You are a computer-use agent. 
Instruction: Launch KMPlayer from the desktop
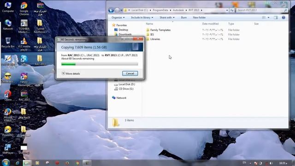tap(8, 149)
